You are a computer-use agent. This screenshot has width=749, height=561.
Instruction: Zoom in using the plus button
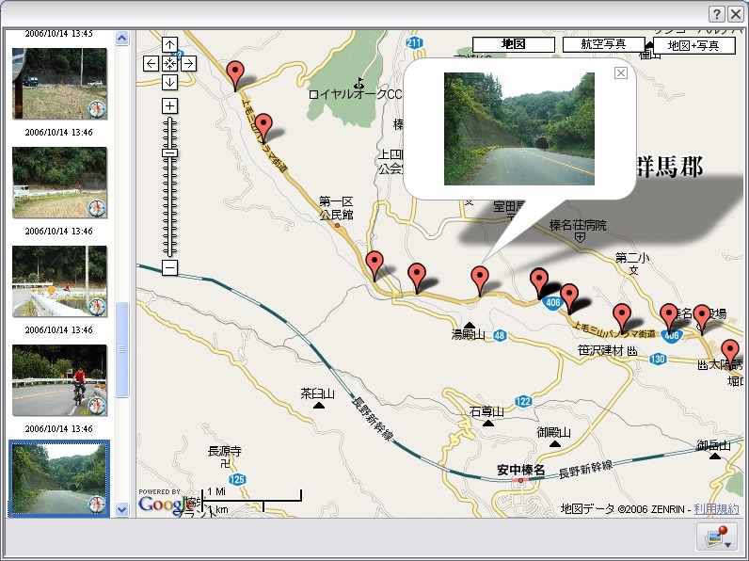pos(169,105)
